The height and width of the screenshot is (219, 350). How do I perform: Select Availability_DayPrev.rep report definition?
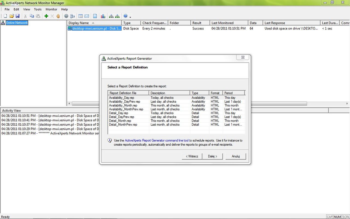[176, 102]
